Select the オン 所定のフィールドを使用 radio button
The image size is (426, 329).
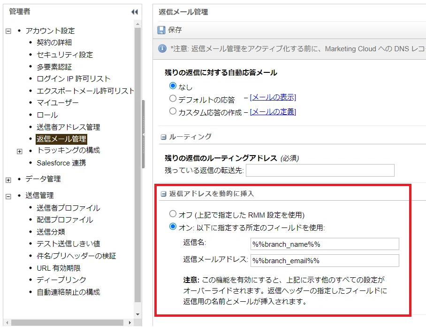pos(173,226)
